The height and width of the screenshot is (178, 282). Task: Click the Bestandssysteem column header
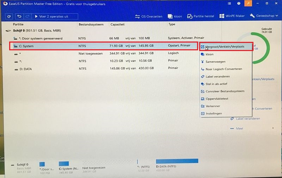point(91,24)
